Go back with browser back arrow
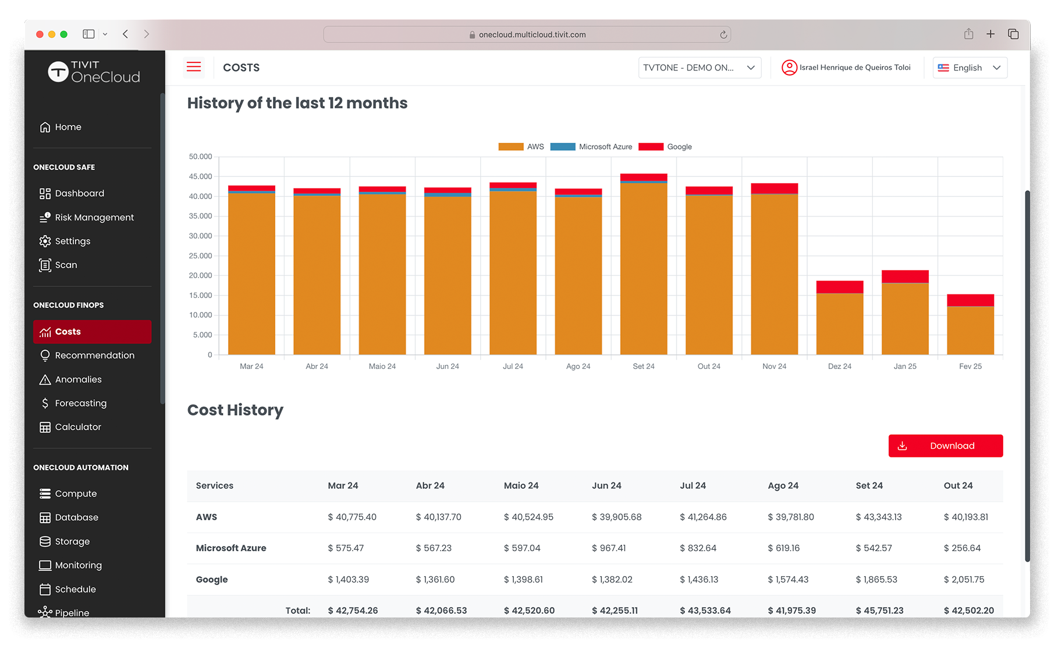The height and width of the screenshot is (653, 1058). click(125, 34)
